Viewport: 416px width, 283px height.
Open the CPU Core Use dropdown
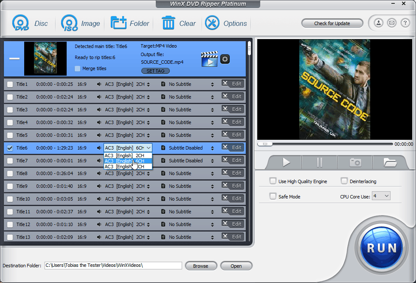[x=381, y=196]
